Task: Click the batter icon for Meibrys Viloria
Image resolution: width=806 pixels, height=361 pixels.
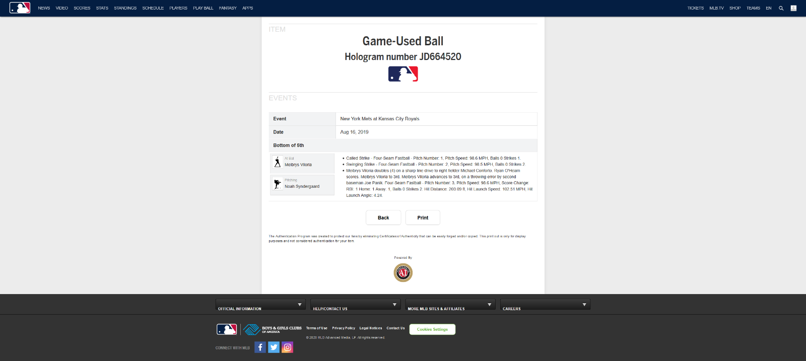Action: [278, 162]
